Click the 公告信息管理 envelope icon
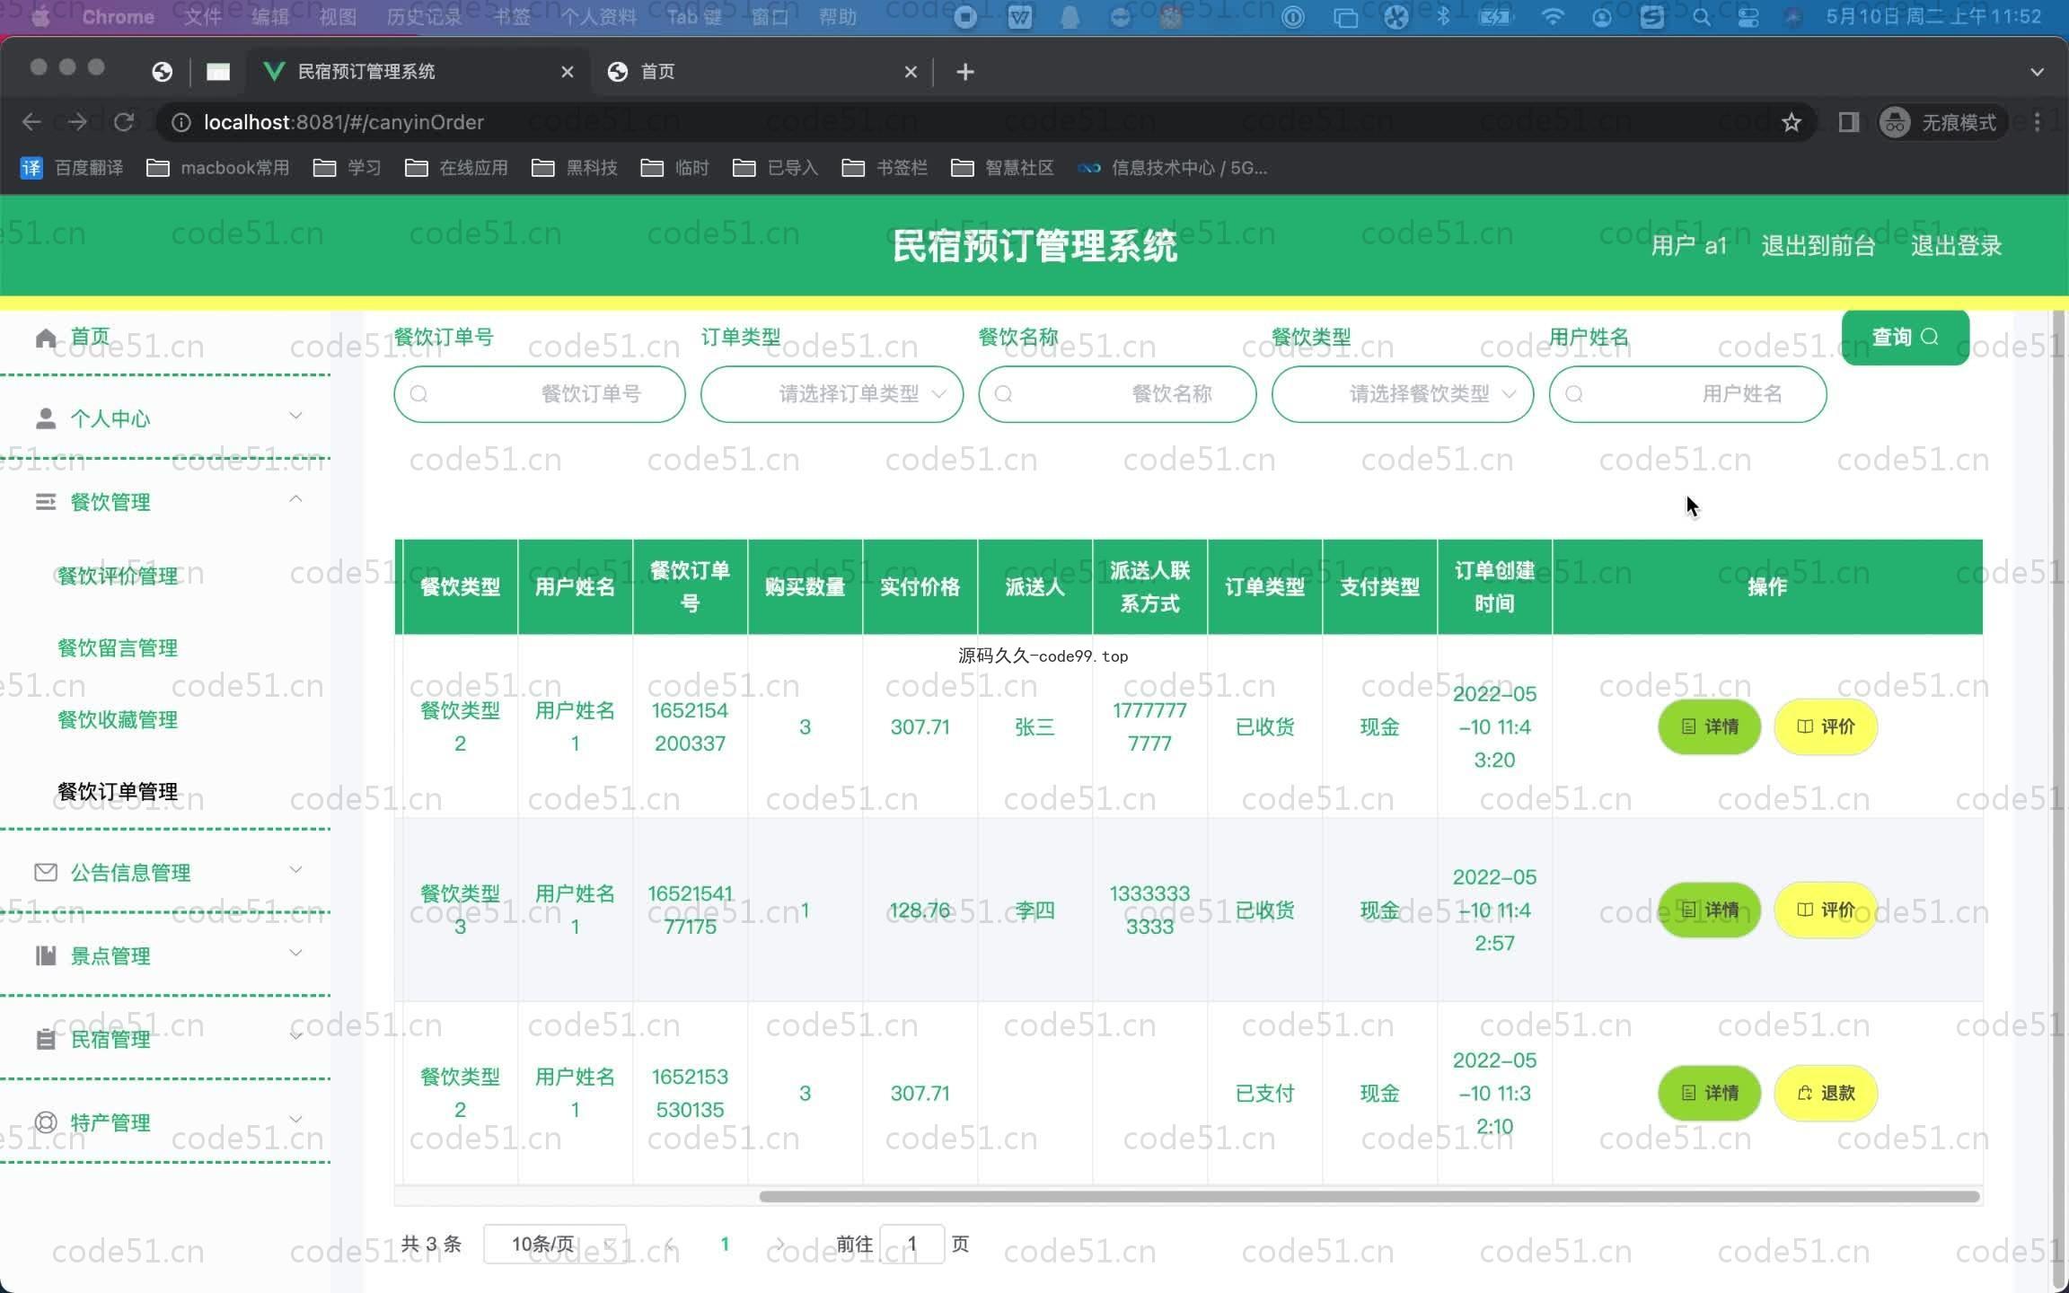Screen dimensions: 2069x1293 (x=45, y=872)
